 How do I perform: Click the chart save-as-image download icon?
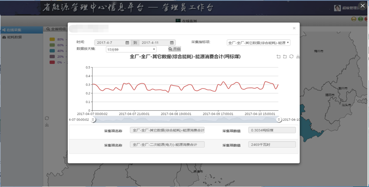(x=298, y=57)
